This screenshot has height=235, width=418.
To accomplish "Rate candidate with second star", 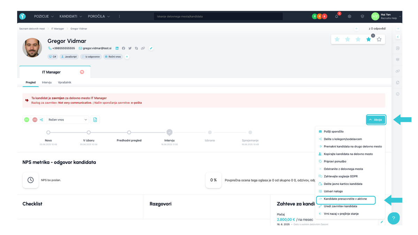I will point(348,39).
